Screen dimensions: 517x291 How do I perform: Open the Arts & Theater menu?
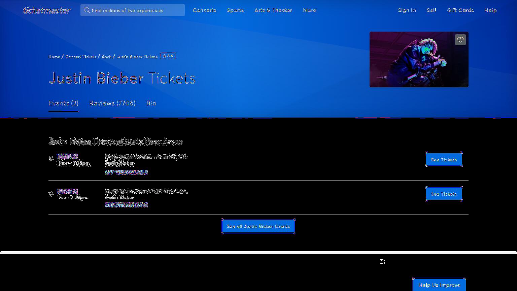(273, 10)
